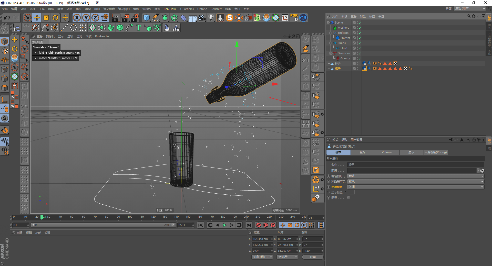Image resolution: width=492 pixels, height=266 pixels.
Task: Collapse the Scene tree node
Action: coord(328,23)
